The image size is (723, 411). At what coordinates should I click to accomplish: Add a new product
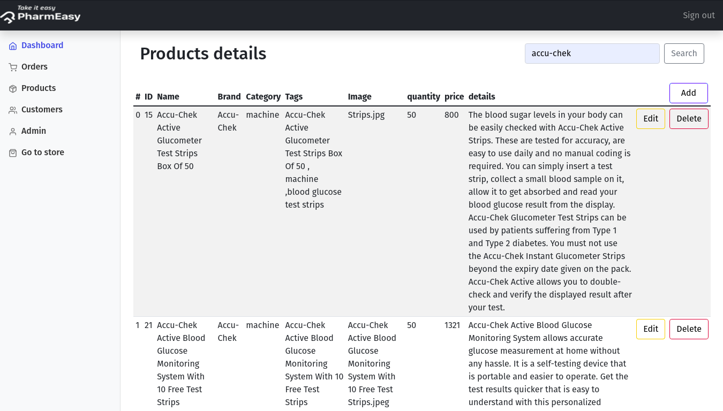click(x=688, y=93)
